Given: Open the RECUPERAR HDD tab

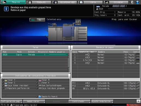Looking at the screenshot, I should click(x=65, y=2).
